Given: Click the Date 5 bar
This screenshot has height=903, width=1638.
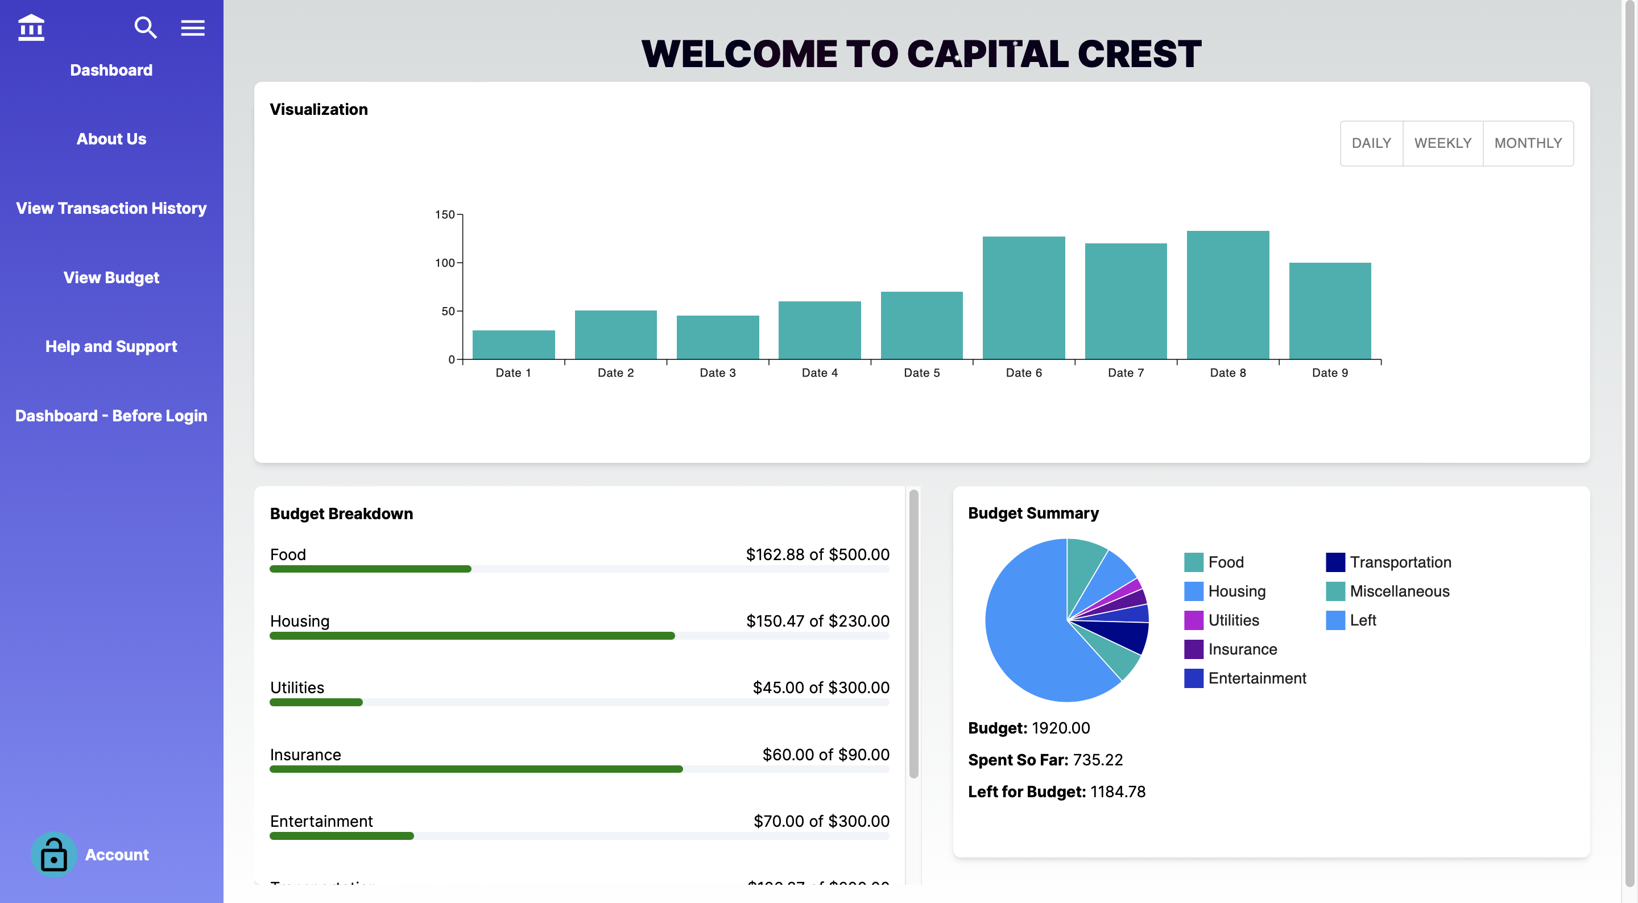Looking at the screenshot, I should pos(921,326).
